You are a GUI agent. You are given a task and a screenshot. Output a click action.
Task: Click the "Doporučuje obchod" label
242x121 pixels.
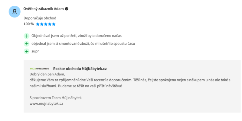[x=40, y=18]
